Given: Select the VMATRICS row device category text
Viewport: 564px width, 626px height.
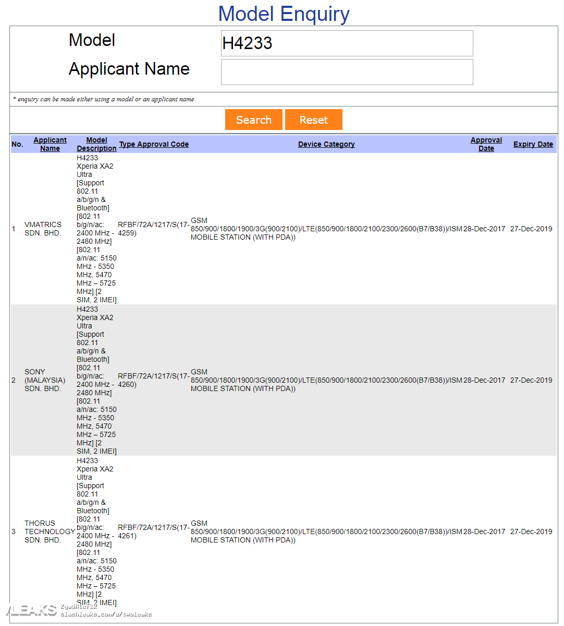Looking at the screenshot, I should (326, 229).
